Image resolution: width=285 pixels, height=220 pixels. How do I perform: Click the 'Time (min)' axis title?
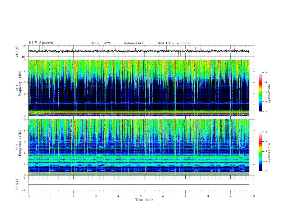(144, 200)
